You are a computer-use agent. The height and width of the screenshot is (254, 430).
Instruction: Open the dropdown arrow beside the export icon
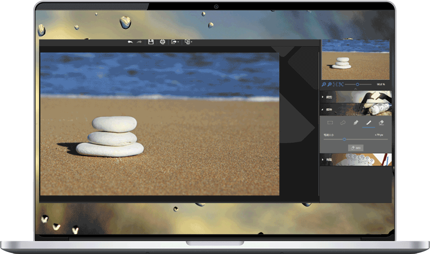click(x=178, y=42)
